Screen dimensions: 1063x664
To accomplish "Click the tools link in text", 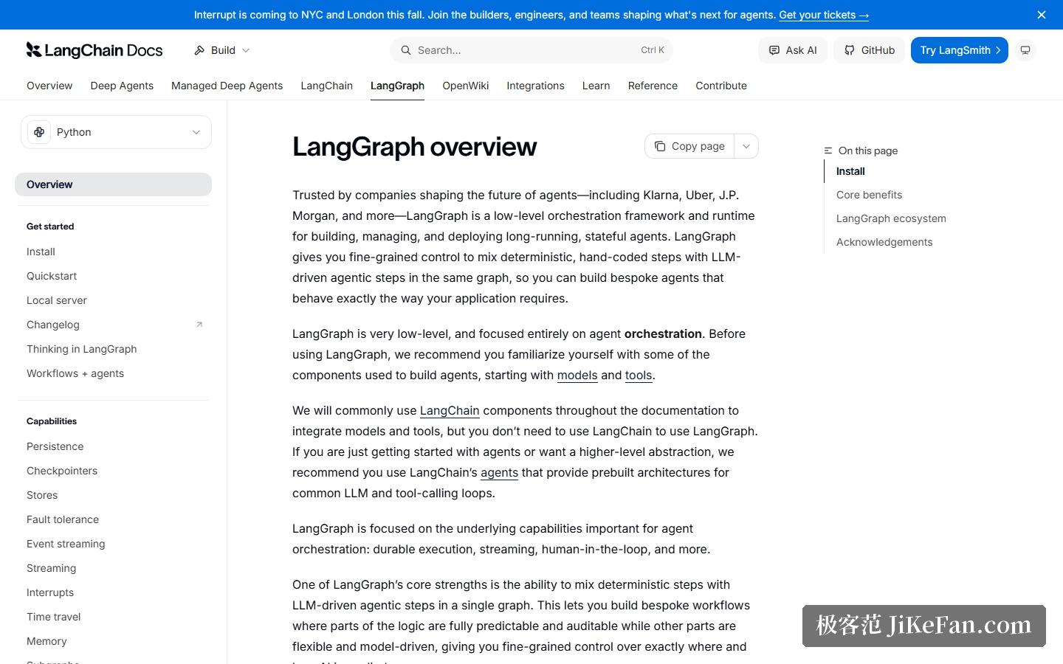I will (x=639, y=375).
